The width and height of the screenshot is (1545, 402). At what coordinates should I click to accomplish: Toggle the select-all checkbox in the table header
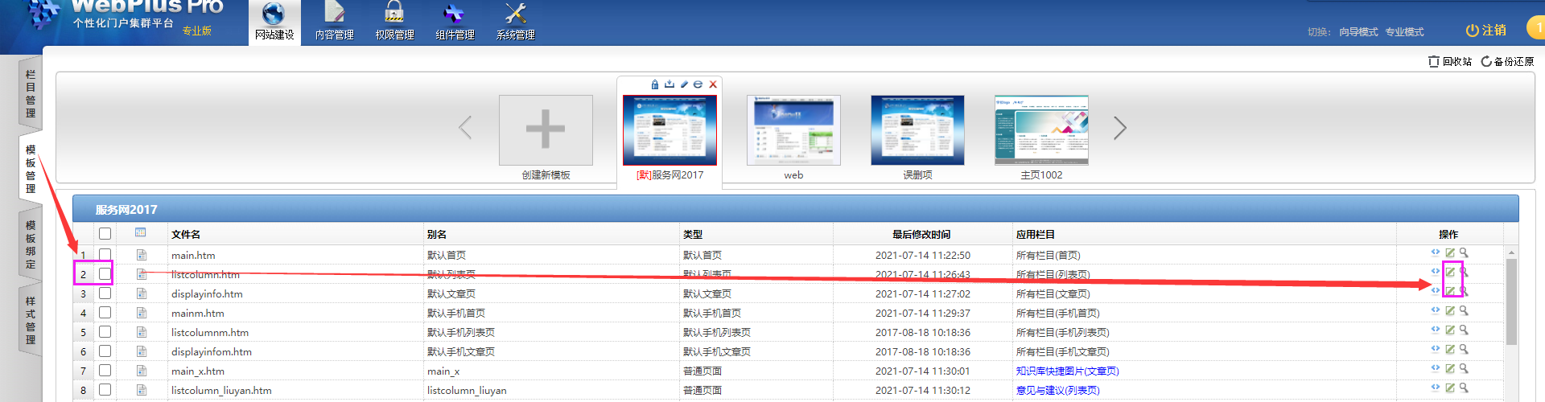[105, 234]
